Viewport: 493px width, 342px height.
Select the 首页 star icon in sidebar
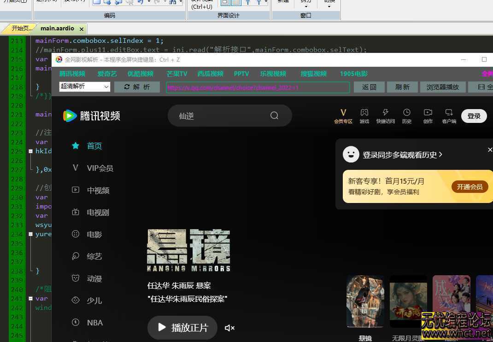point(76,145)
